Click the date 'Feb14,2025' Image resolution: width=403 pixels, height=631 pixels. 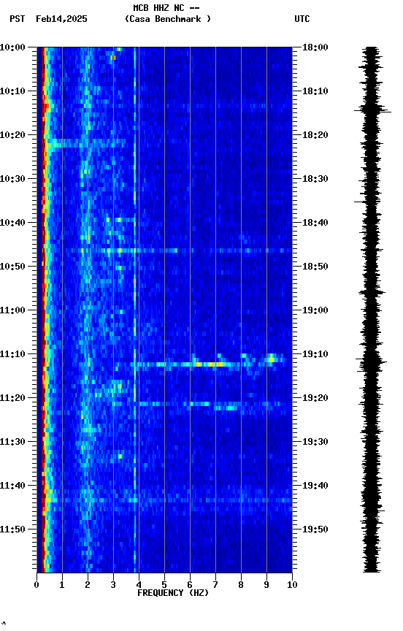(61, 19)
